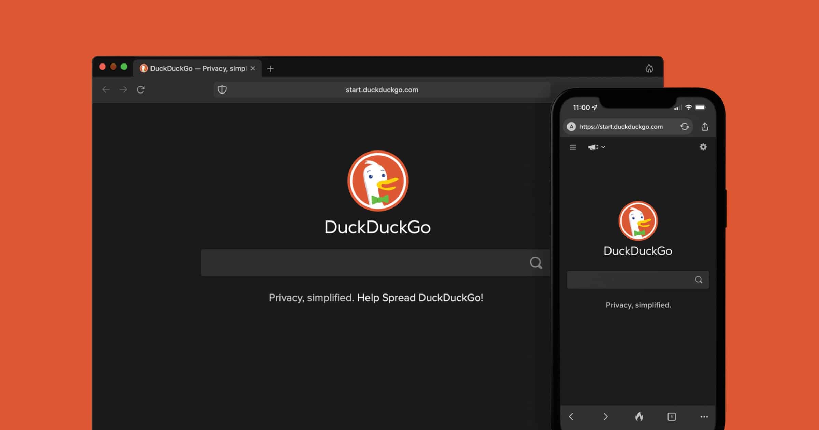Click Help Spread DuckDuckGo! link
Image resolution: width=819 pixels, height=430 pixels.
[x=420, y=298]
